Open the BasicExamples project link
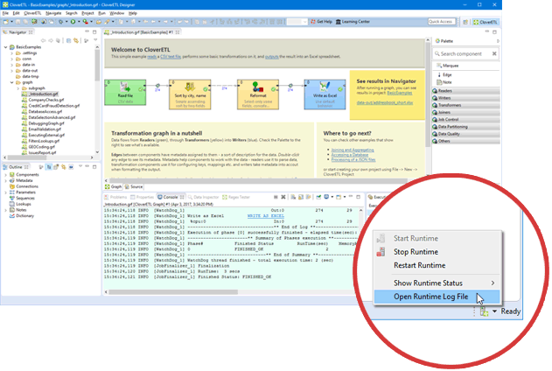This screenshot has width=552, height=371. [x=400, y=93]
